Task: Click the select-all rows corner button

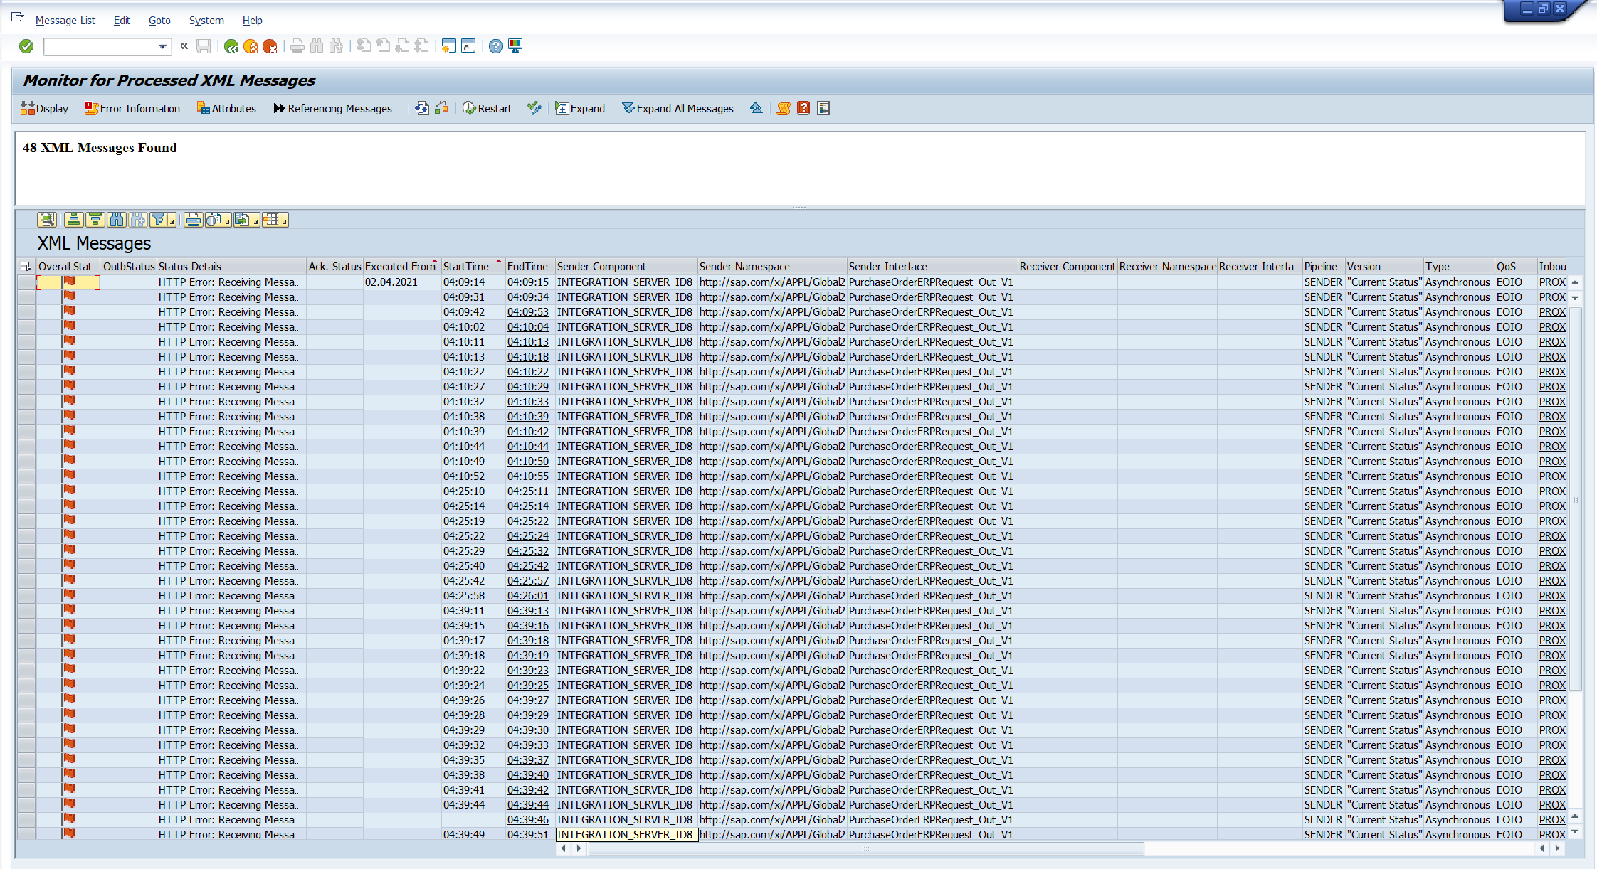Action: (26, 267)
